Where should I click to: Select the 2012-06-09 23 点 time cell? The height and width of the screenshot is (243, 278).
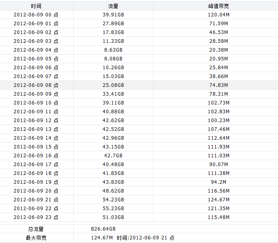[x=36, y=217]
